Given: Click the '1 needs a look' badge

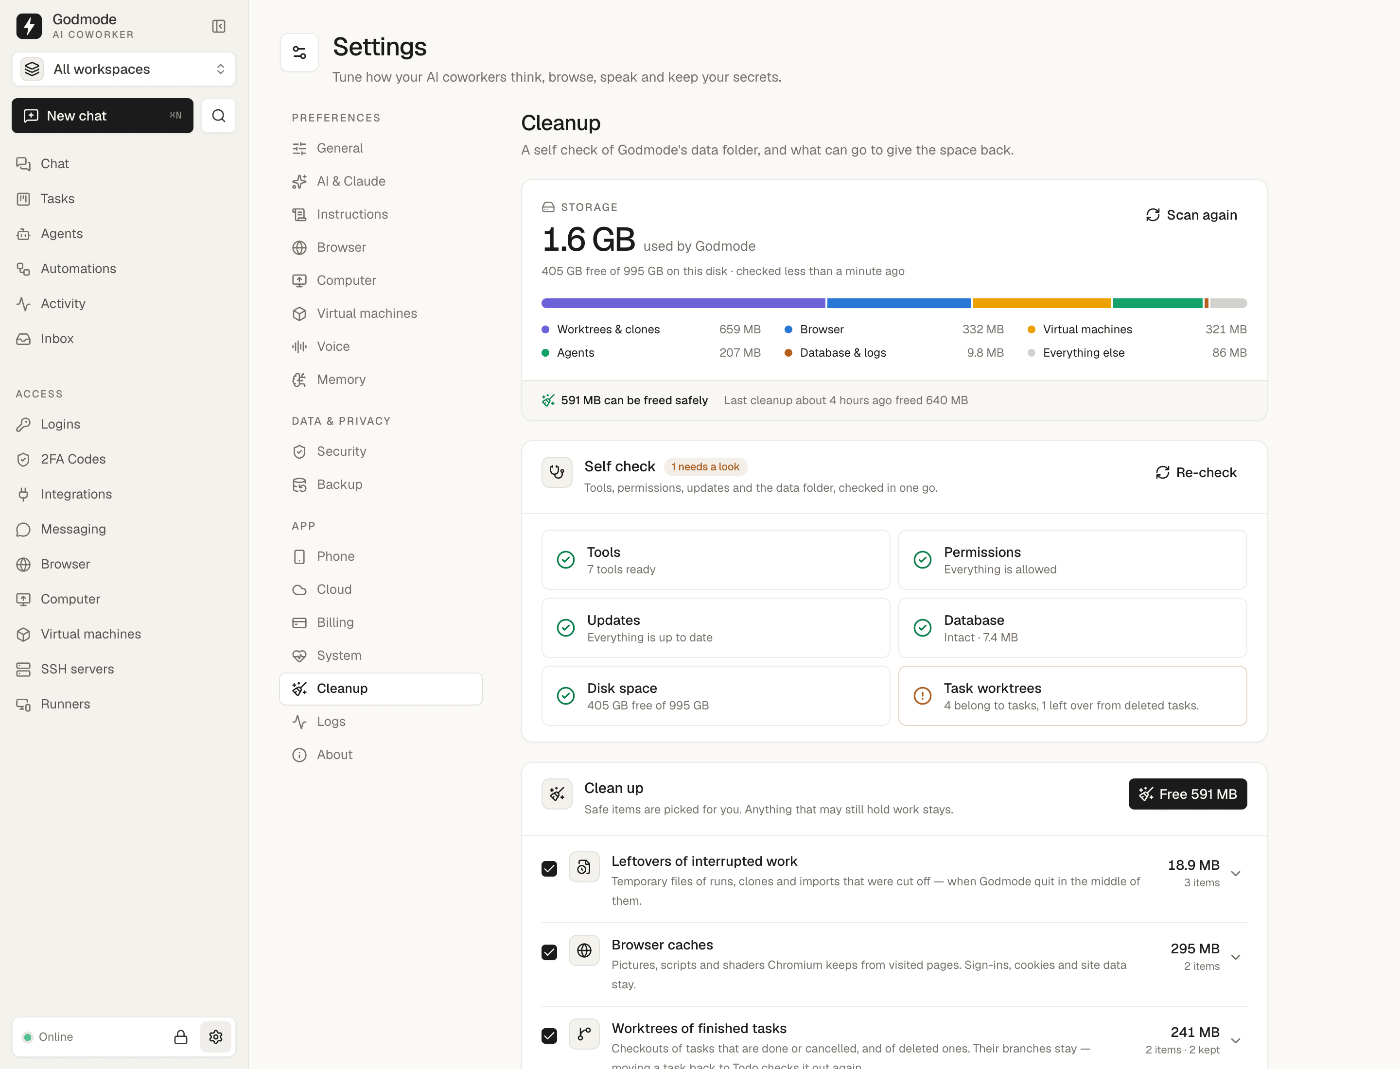Looking at the screenshot, I should tap(705, 466).
